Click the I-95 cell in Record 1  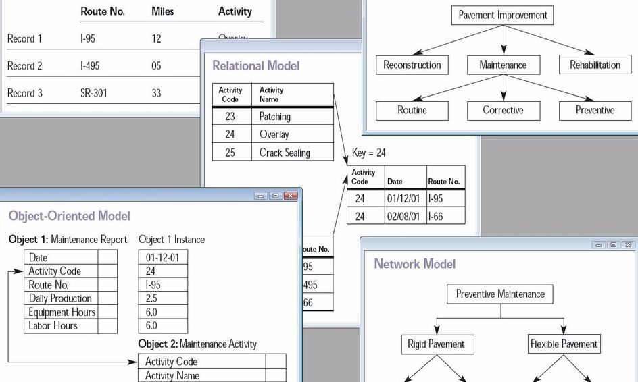88,39
